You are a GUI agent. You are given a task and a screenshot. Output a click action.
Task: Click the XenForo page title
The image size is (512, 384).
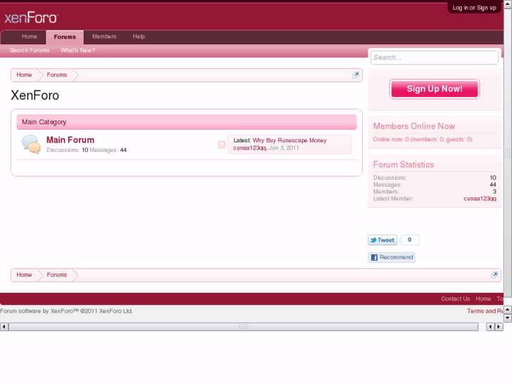pos(35,95)
